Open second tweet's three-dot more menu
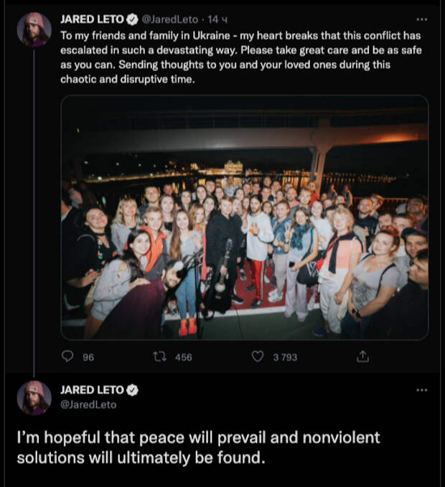The image size is (445, 487). [x=422, y=390]
